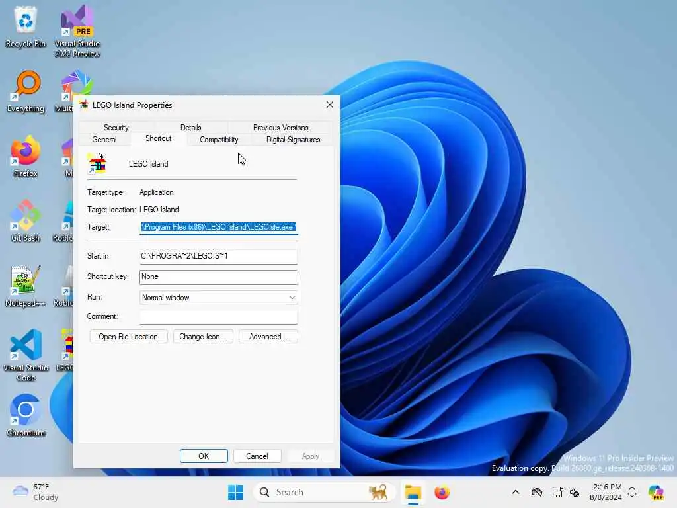This screenshot has width=677, height=508.
Task: Click the Cancel button
Action: [x=257, y=456]
